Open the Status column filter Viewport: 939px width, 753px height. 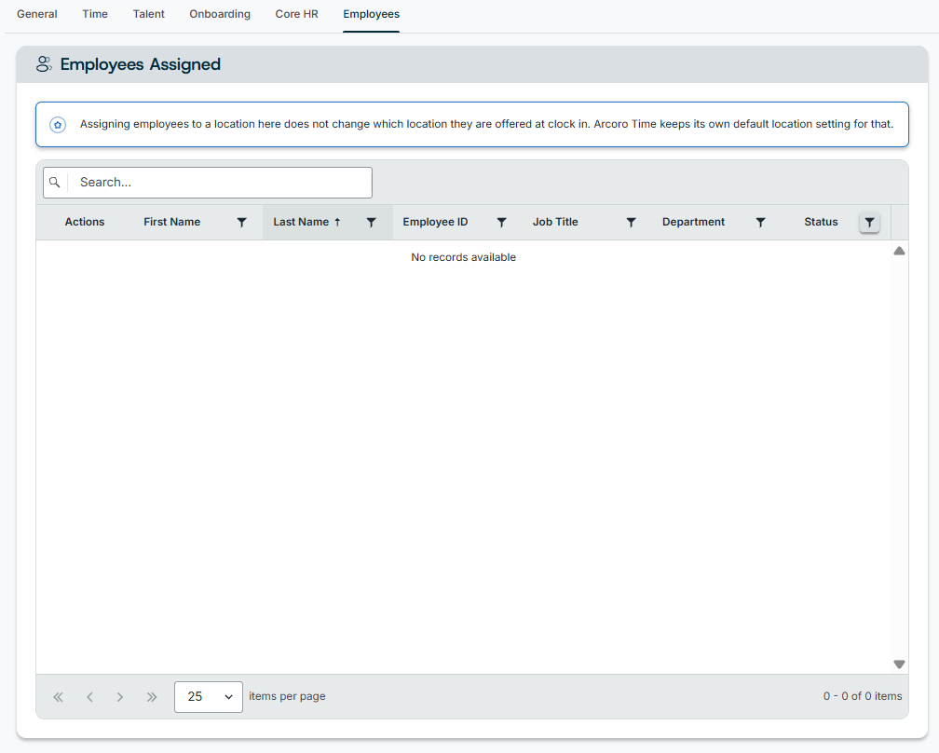tap(869, 222)
